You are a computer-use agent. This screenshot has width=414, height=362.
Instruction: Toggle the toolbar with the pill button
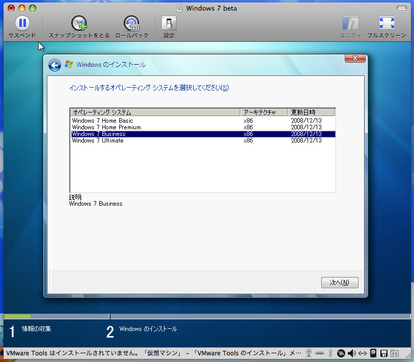tap(402, 8)
